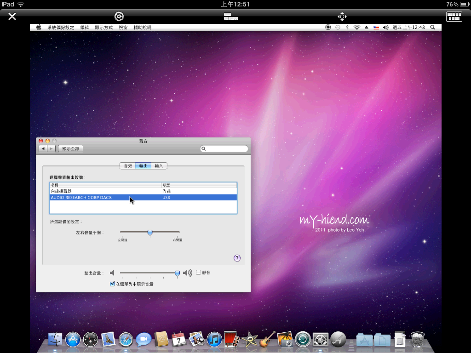The height and width of the screenshot is (353, 471).
Task: Click System Preferences gear in the Dock
Action: (321, 340)
